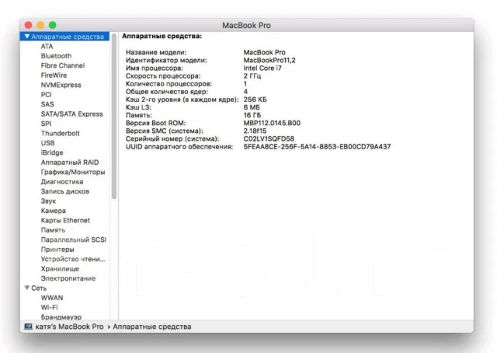Select SPI in the sidebar

pyautogui.click(x=46, y=124)
